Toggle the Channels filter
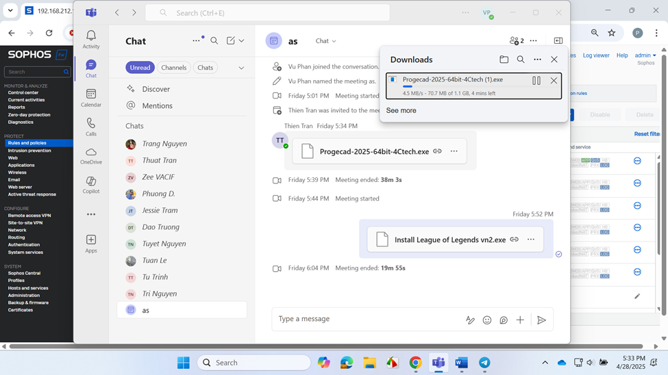 point(173,68)
